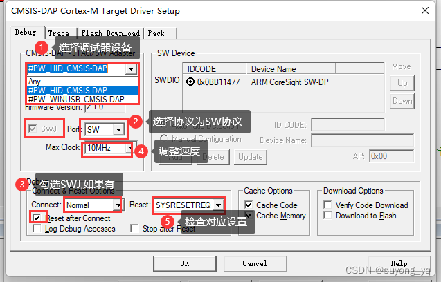
Task: Select Manual Configuration radio button
Action: click(163, 138)
